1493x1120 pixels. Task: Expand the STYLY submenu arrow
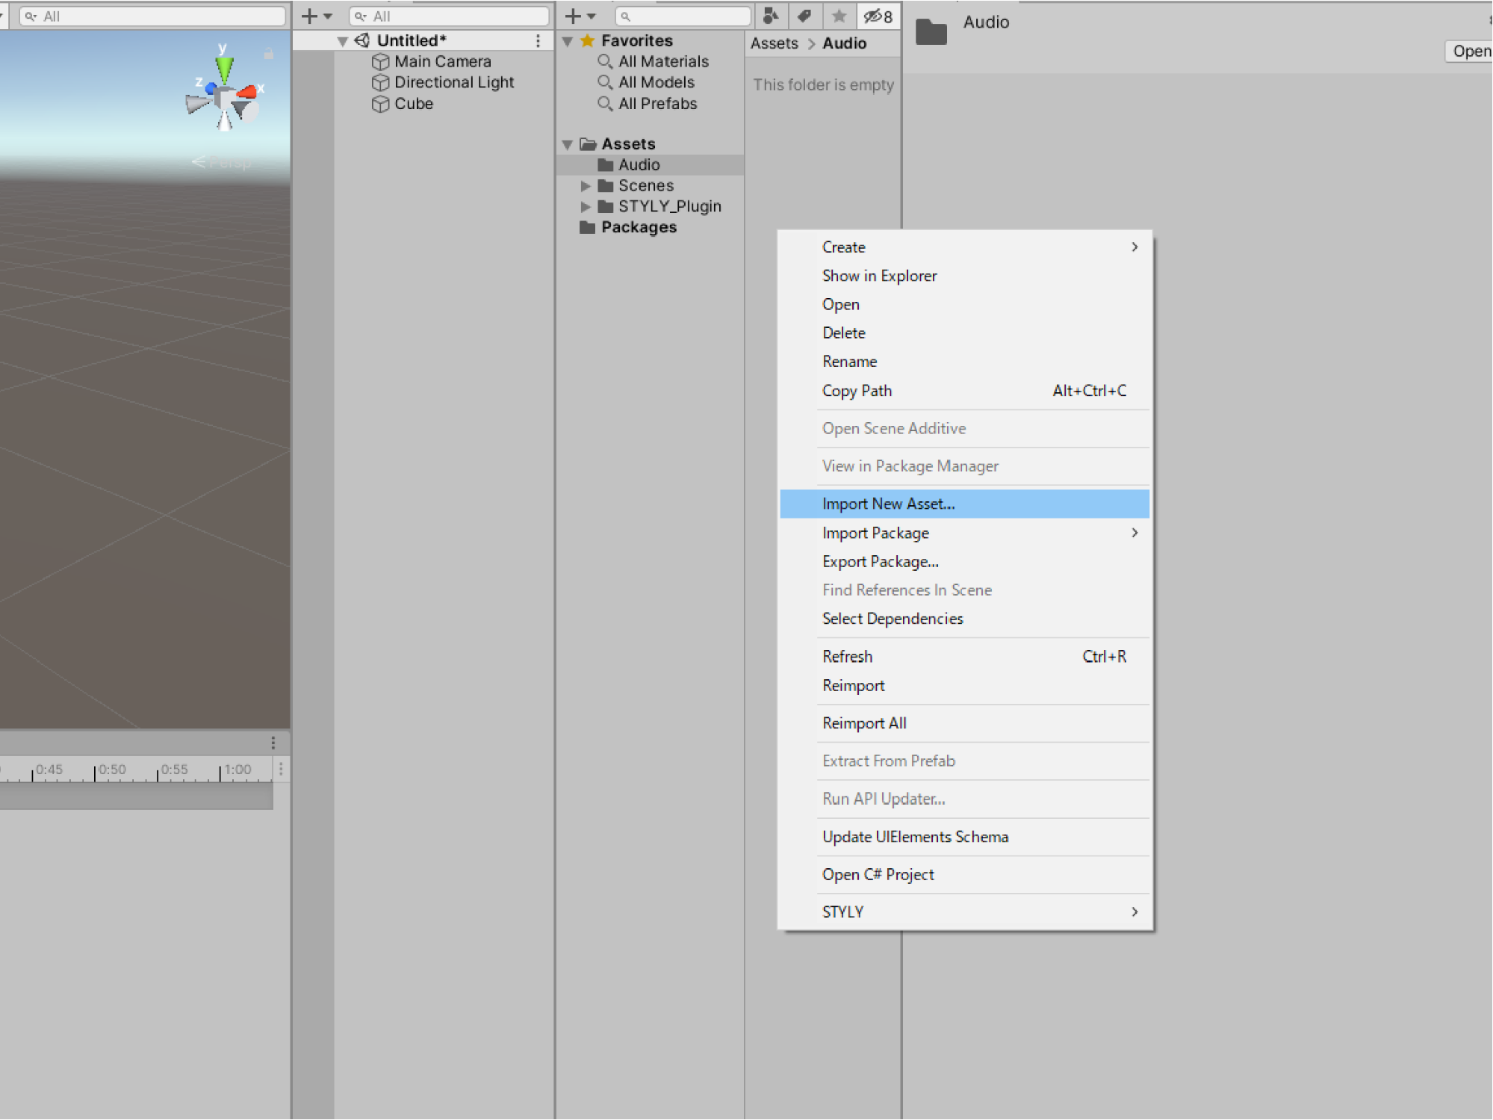[x=1135, y=912]
